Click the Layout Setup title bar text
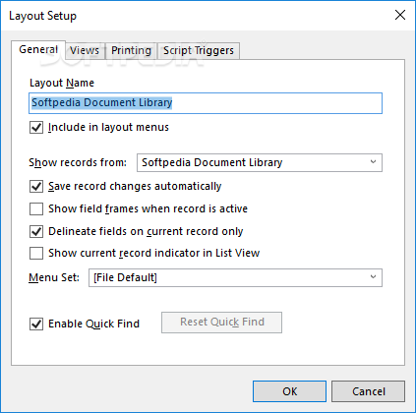 click(42, 16)
